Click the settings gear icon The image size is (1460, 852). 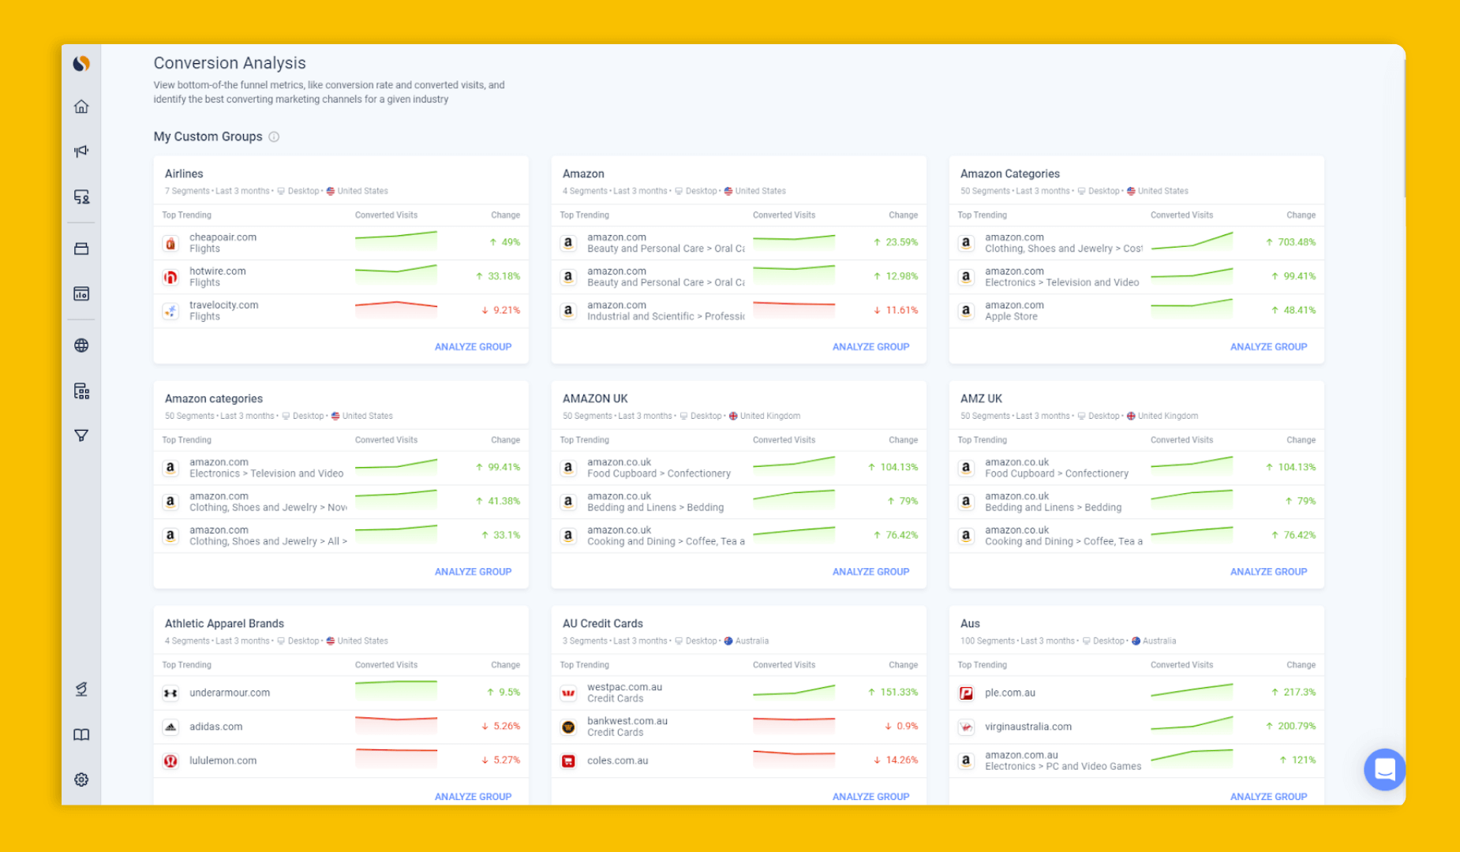(x=80, y=779)
